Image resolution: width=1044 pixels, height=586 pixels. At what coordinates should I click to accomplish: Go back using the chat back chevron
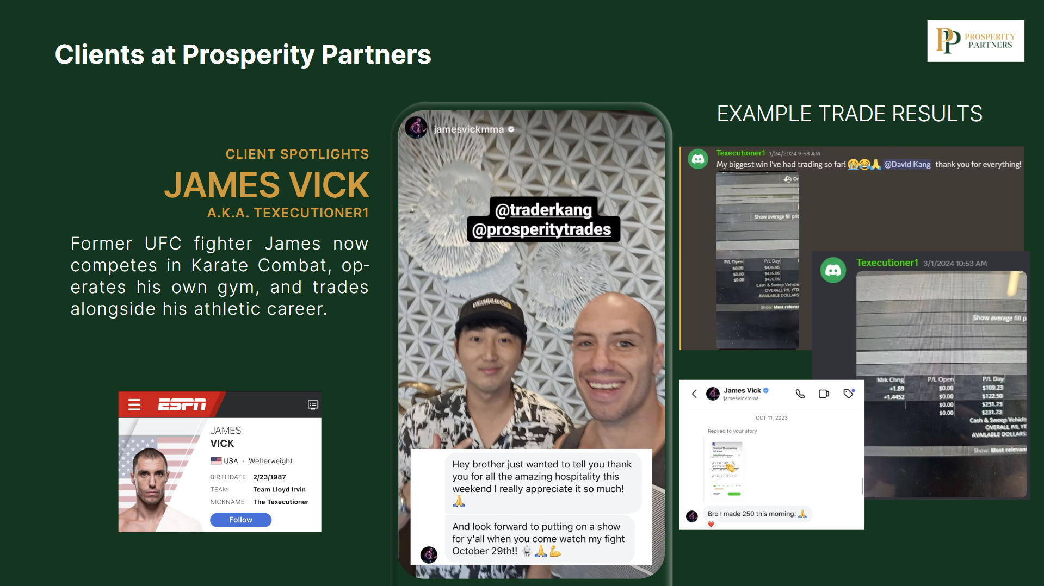(694, 394)
